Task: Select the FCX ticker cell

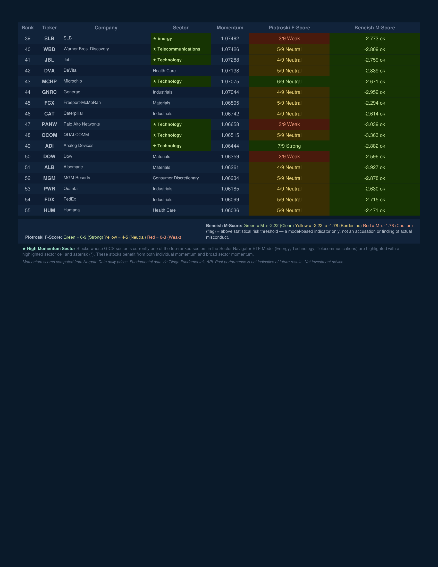Action: click(49, 103)
